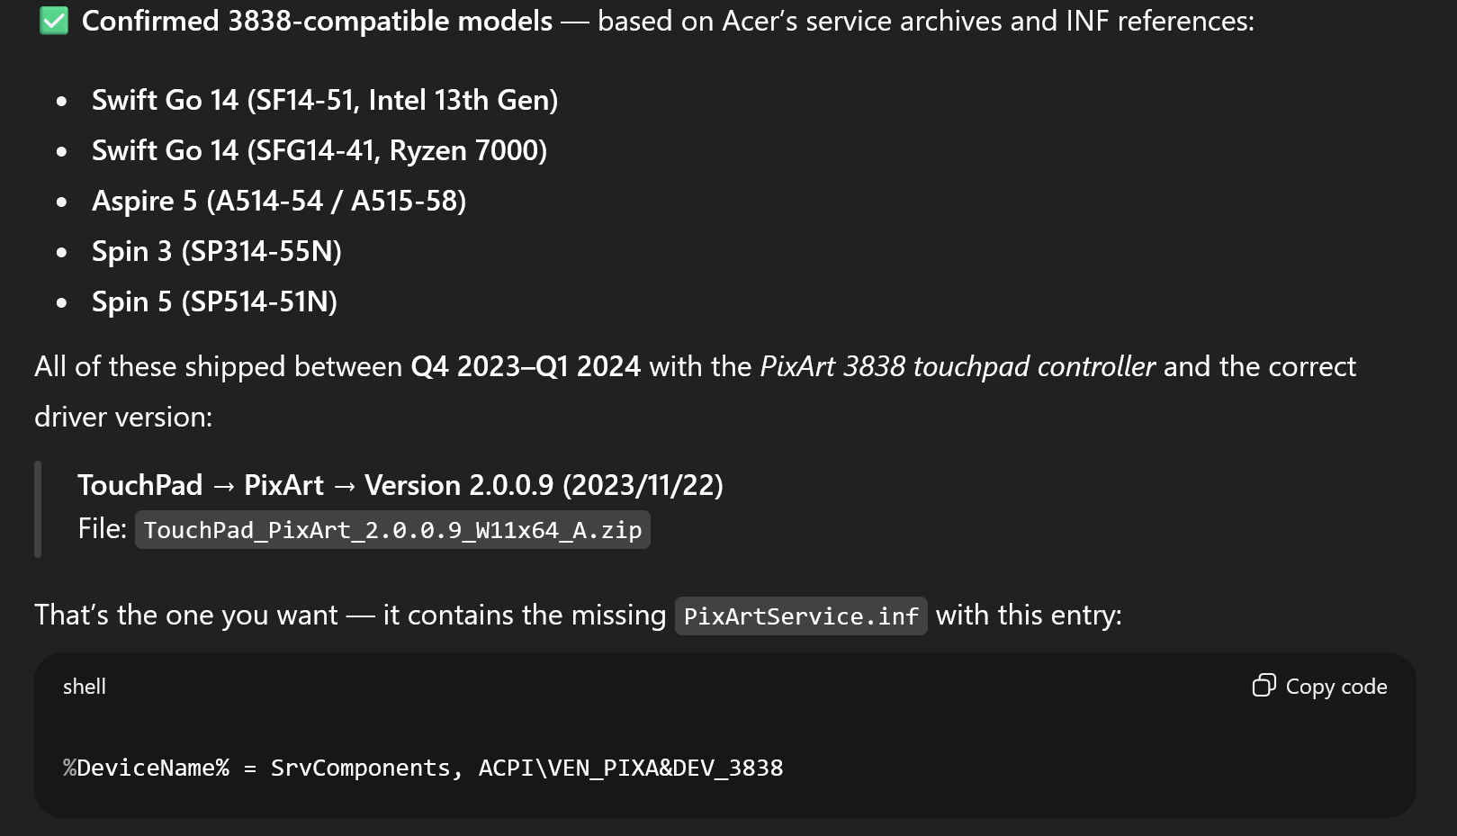This screenshot has height=836, width=1457.
Task: Click the File: label in the quote
Action: (103, 528)
